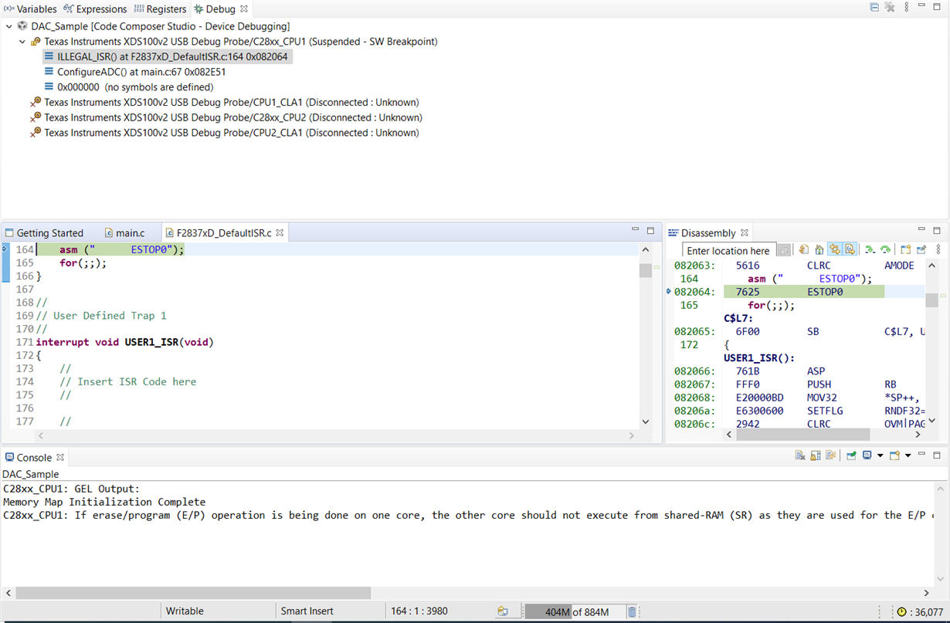This screenshot has width=950, height=623.
Task: Open Display Selected Console dropdown arrow
Action: (880, 456)
